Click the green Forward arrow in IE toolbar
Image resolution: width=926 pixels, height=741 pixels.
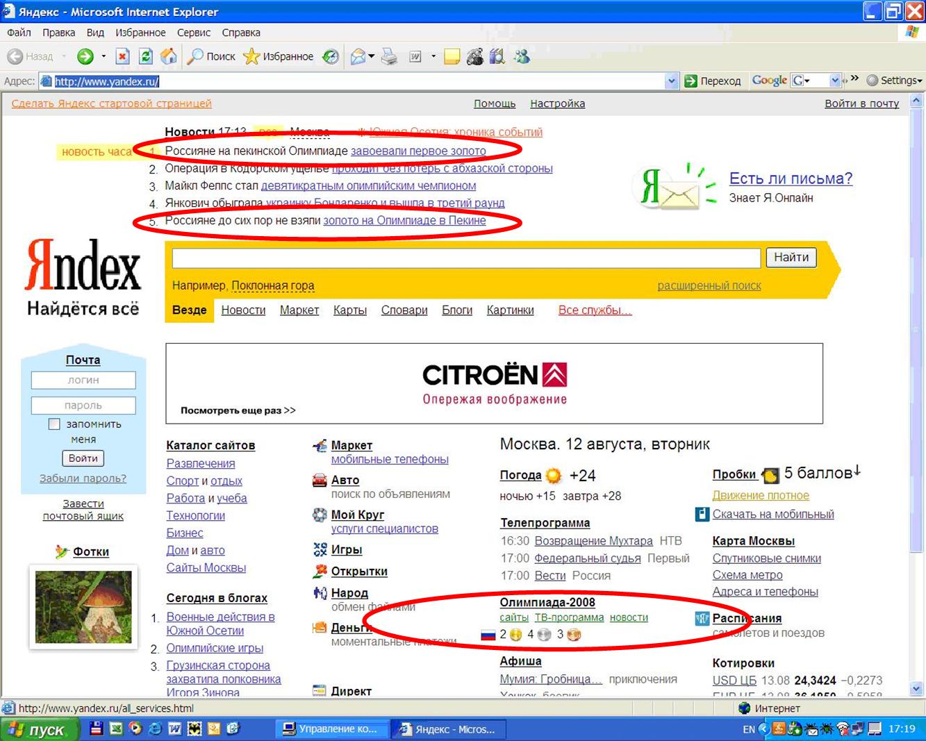(x=85, y=57)
